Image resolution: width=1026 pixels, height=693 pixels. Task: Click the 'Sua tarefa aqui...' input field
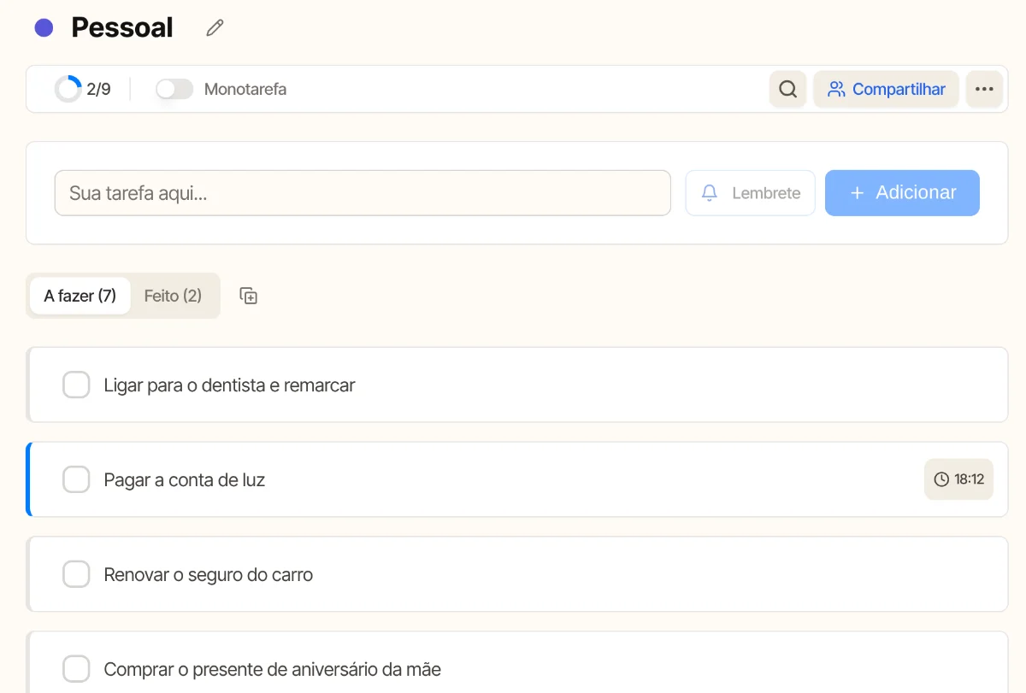click(363, 193)
